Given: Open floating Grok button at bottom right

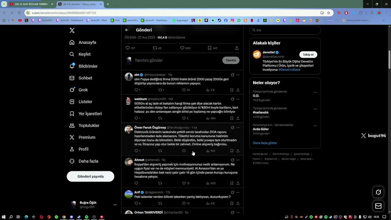Looking at the screenshot, I should [378, 192].
